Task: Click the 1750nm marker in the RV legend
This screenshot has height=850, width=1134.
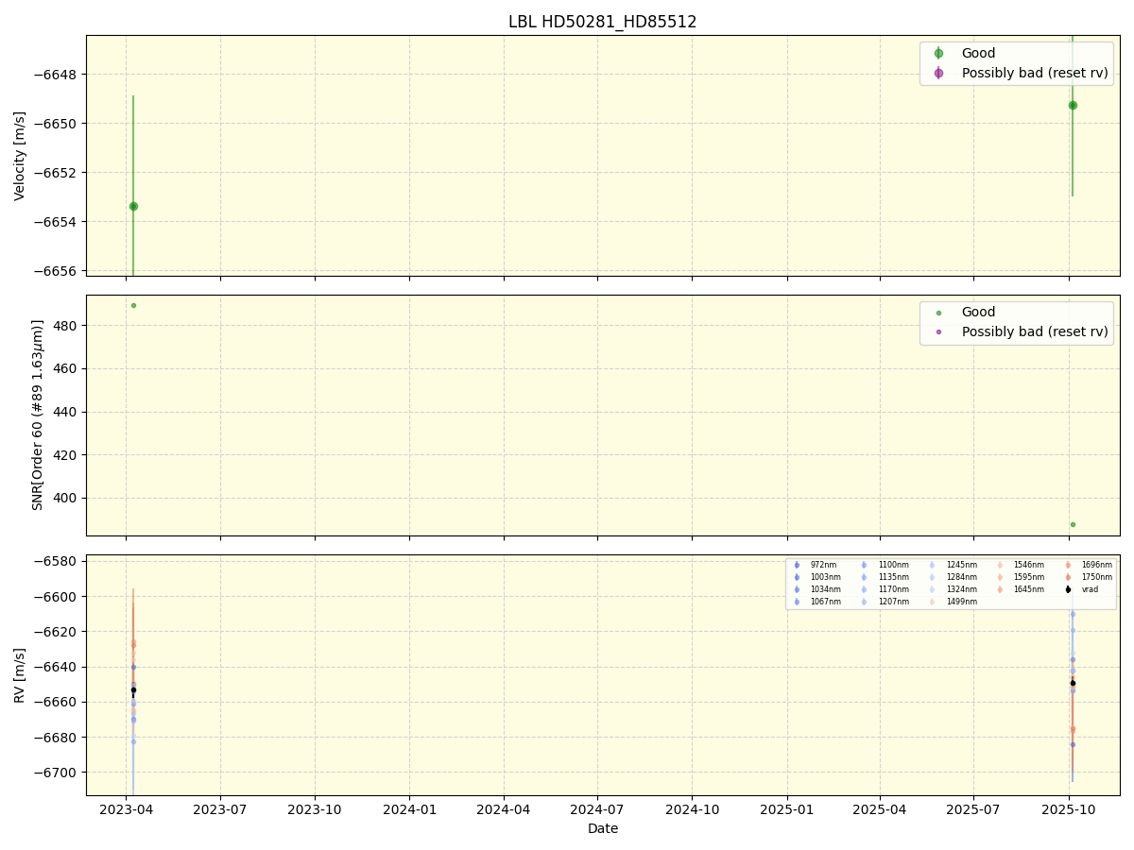Action: point(1068,577)
